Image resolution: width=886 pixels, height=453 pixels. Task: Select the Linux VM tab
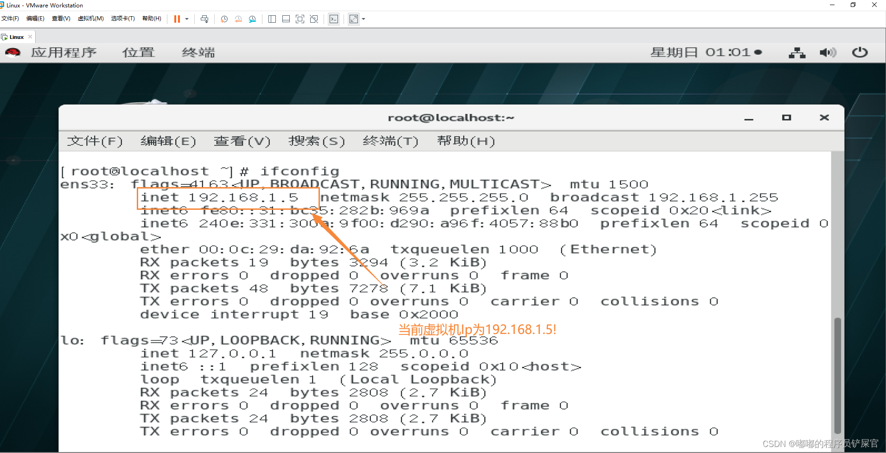(x=17, y=37)
